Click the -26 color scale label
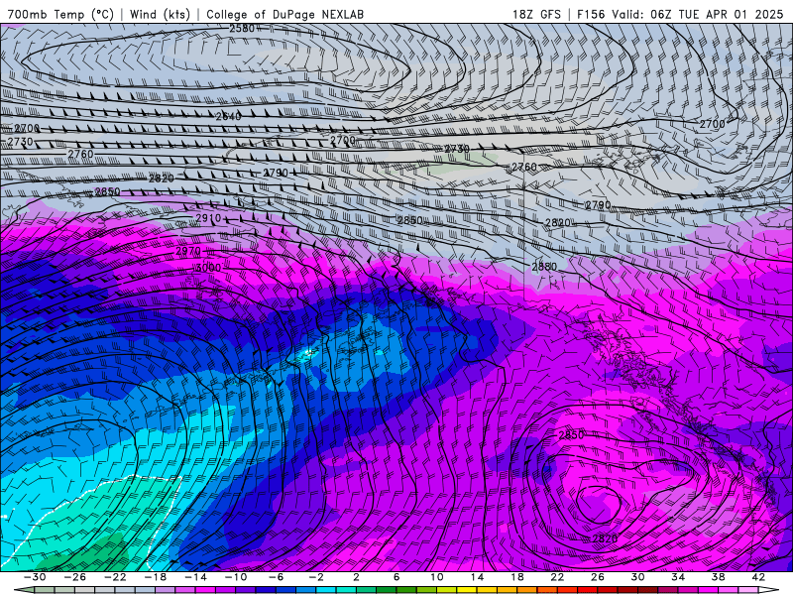Screen dimensions: 793x595 coord(75,577)
